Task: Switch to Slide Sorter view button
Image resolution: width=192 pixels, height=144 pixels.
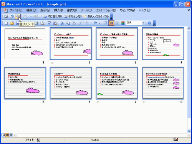Action: [7, 135]
